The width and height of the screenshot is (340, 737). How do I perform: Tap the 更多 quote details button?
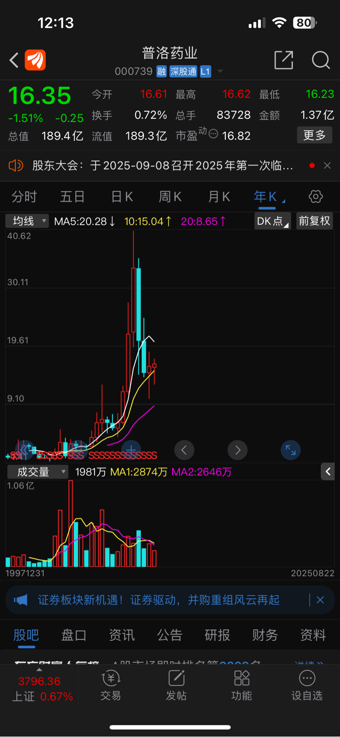(x=314, y=135)
